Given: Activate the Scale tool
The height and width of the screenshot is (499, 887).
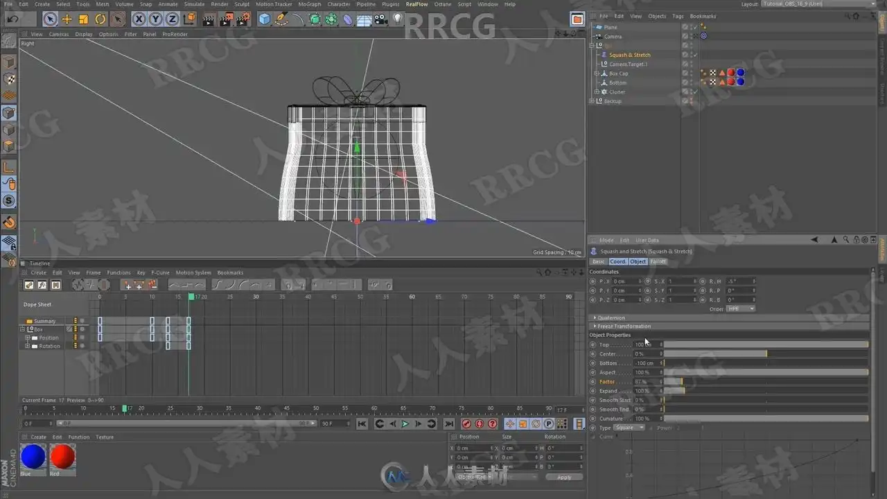Looking at the screenshot, I should click(x=84, y=19).
